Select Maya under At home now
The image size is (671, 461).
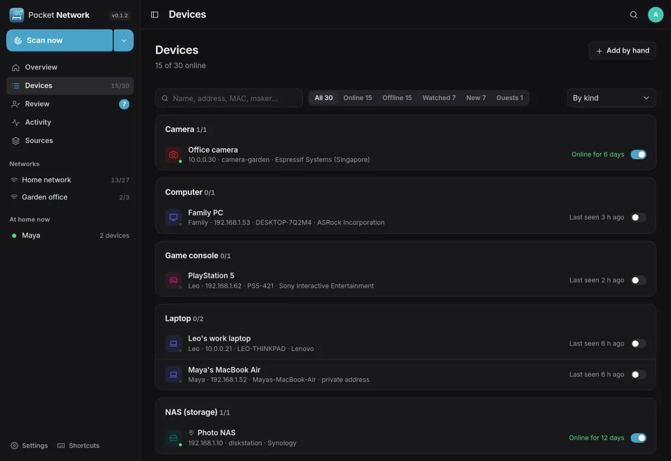coord(70,236)
